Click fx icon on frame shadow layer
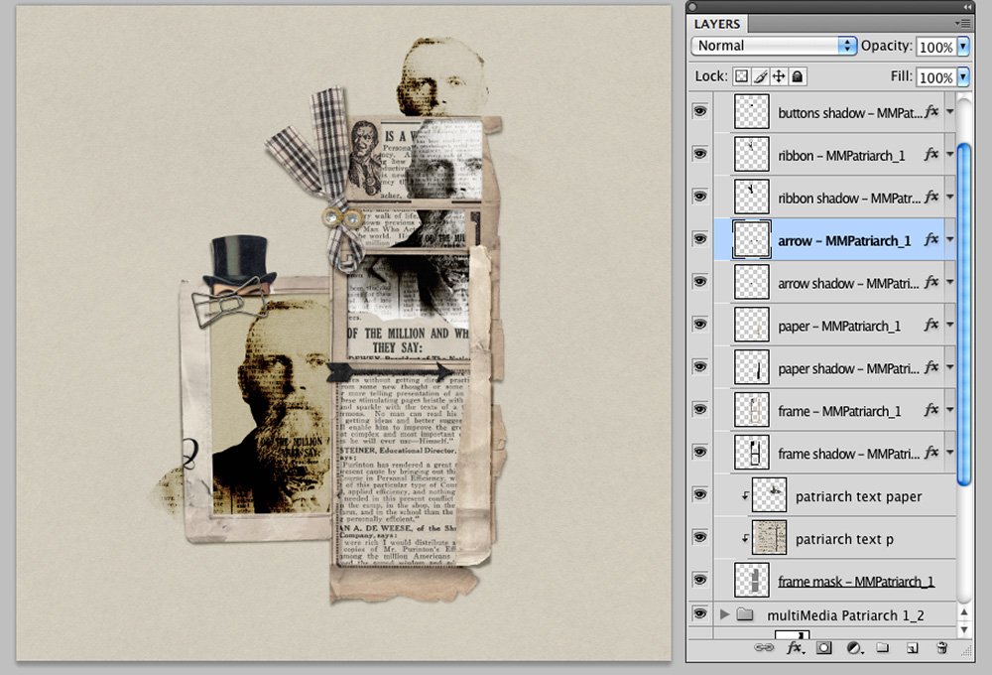Screen dimensions: 992x675 931,453
